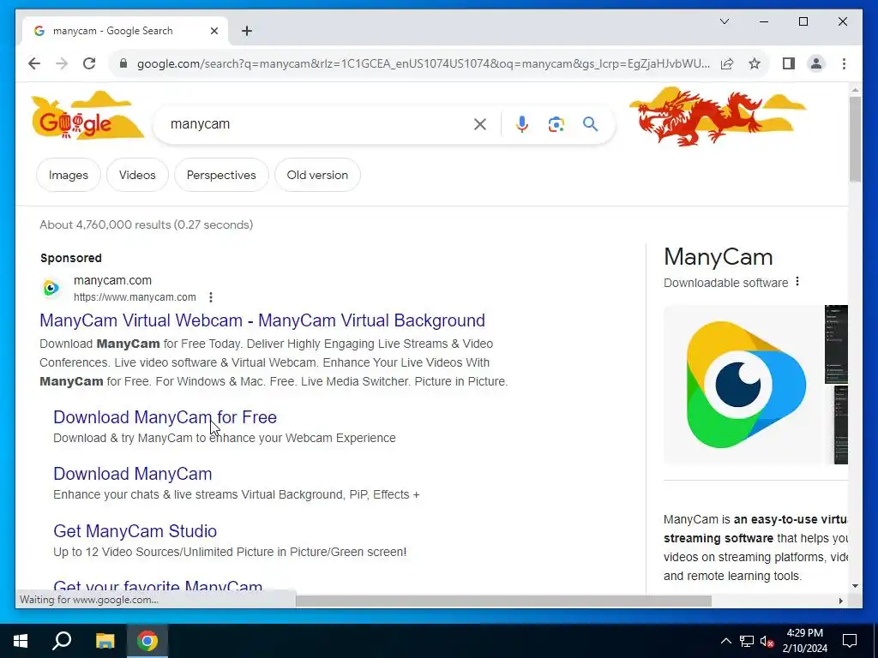
Task: Click the scroll right arrow on horizontal scrollbar
Action: point(840,601)
